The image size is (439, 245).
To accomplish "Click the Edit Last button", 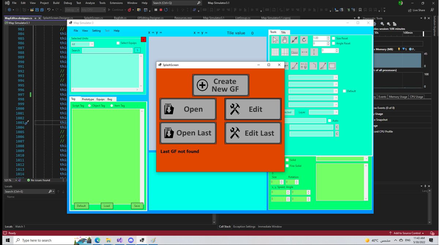I will point(253,133).
